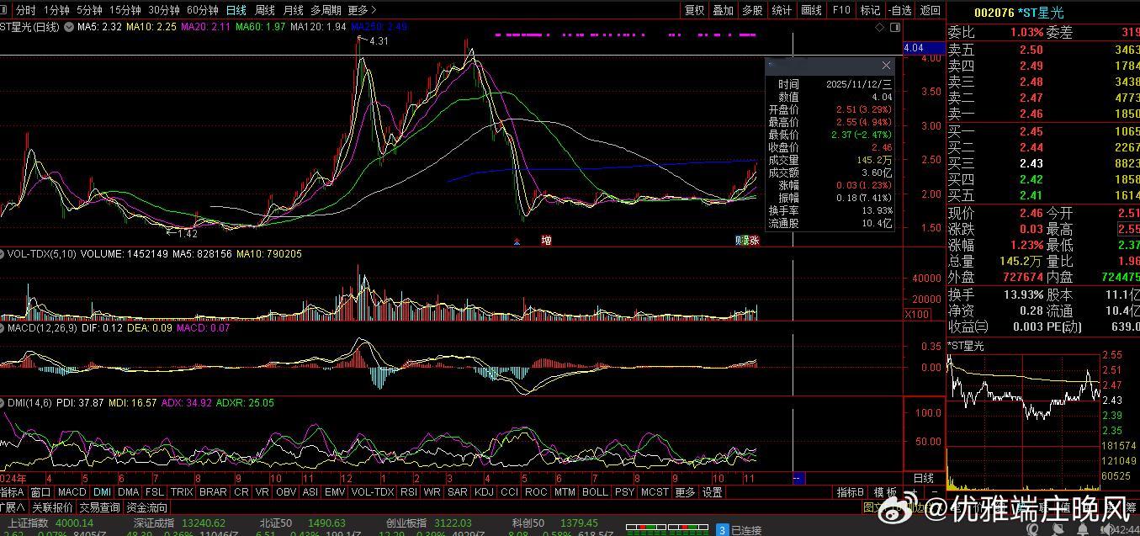
Task: Expand the 更多 period menu at top
Action: point(361,10)
